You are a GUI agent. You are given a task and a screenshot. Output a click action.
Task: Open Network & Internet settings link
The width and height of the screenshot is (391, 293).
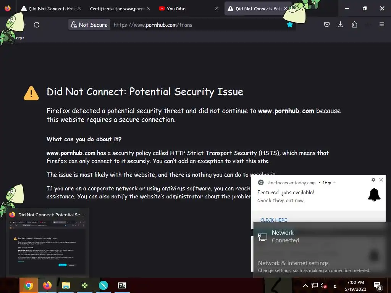[x=293, y=263]
